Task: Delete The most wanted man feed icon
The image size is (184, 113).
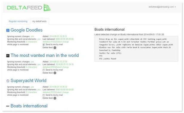Action: (x=55, y=73)
